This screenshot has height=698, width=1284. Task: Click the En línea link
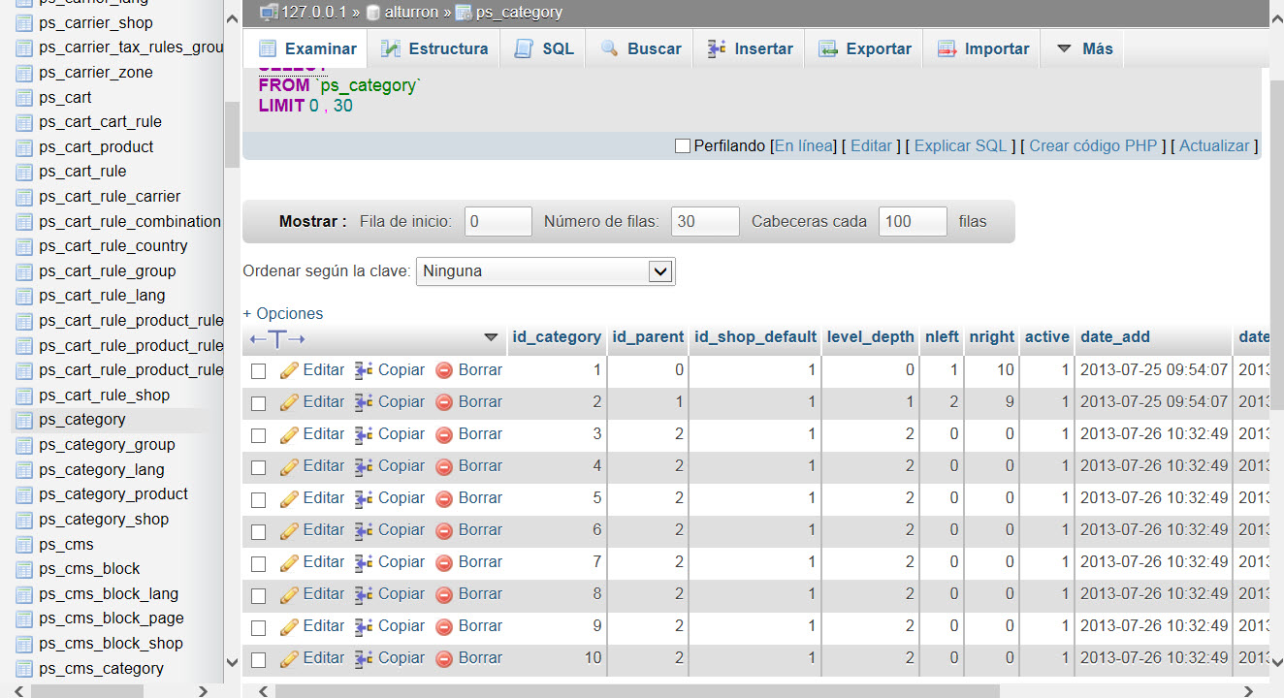(804, 146)
